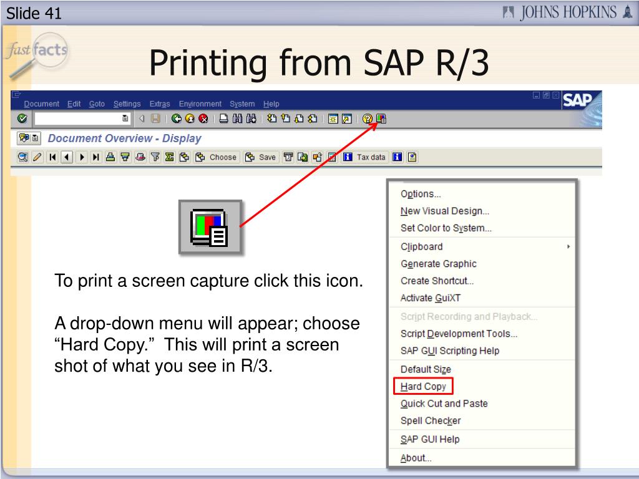
Task: Choose Script Development Tools... entry
Action: coord(482,334)
